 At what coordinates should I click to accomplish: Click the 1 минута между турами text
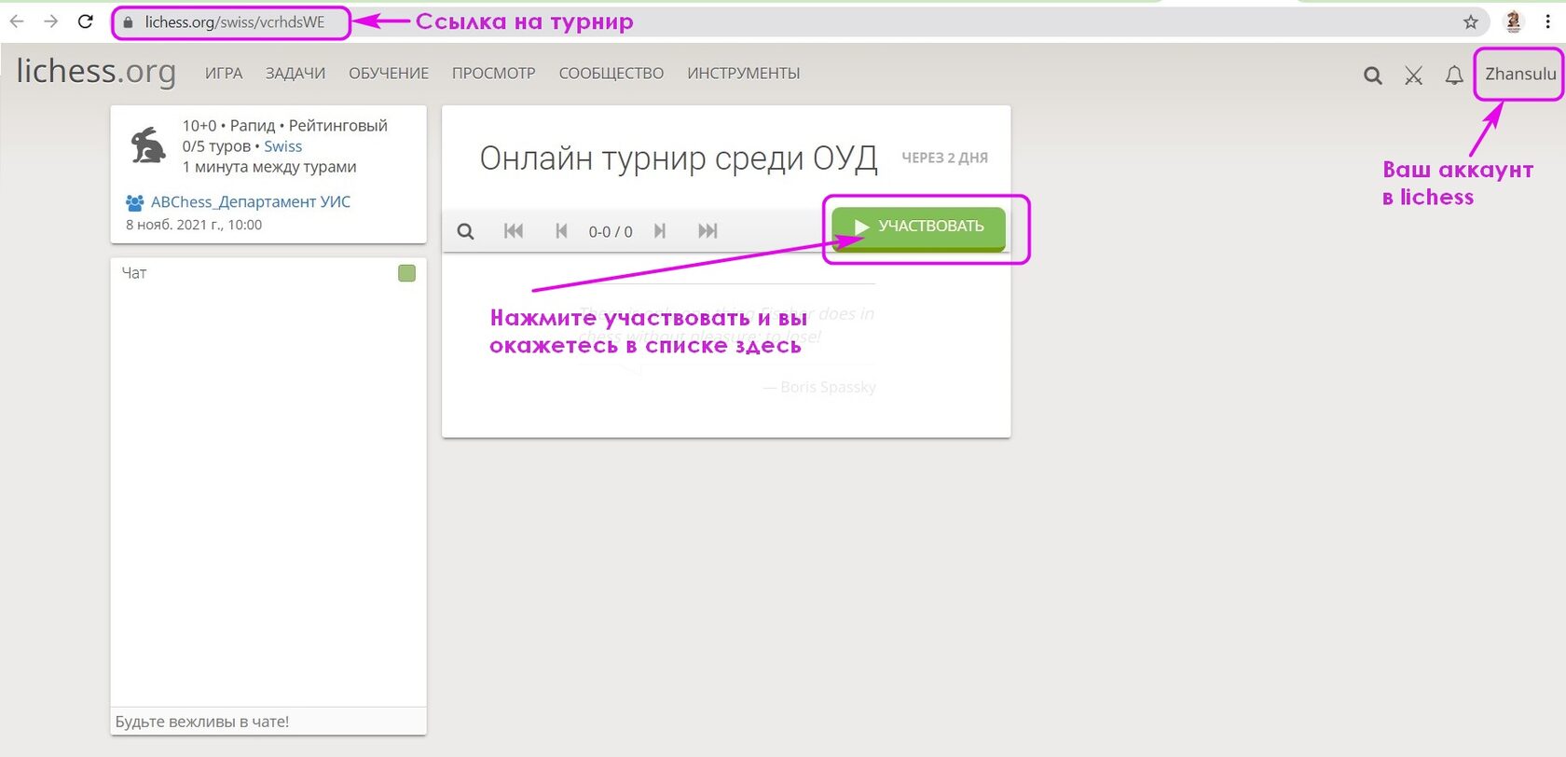tap(269, 167)
